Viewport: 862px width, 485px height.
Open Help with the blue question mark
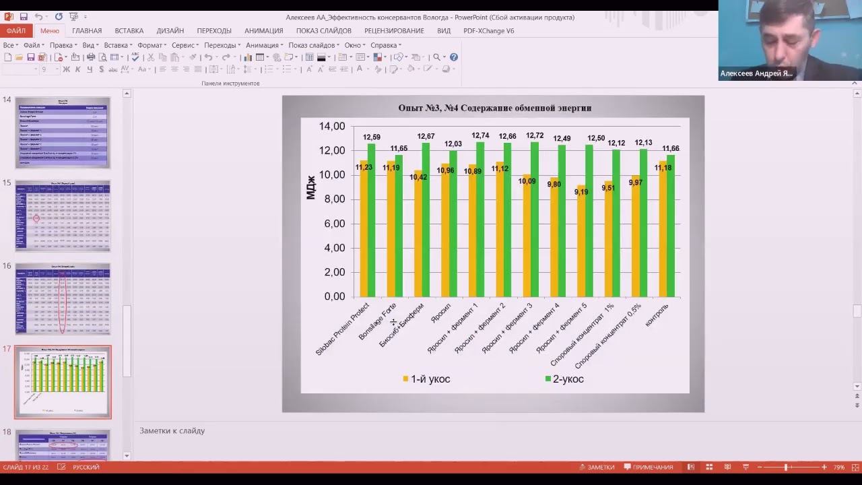[453, 57]
